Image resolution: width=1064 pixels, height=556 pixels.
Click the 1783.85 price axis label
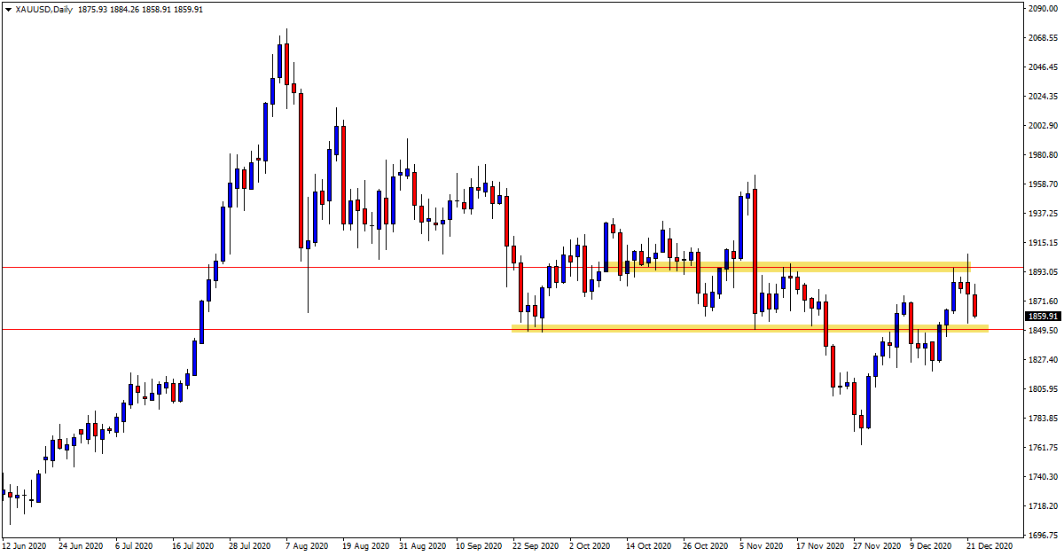point(1044,419)
